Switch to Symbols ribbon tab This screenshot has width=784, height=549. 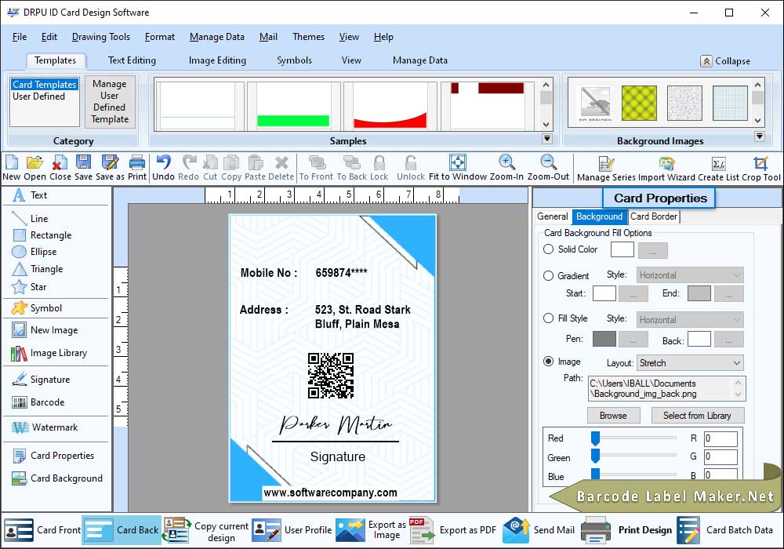pos(295,60)
